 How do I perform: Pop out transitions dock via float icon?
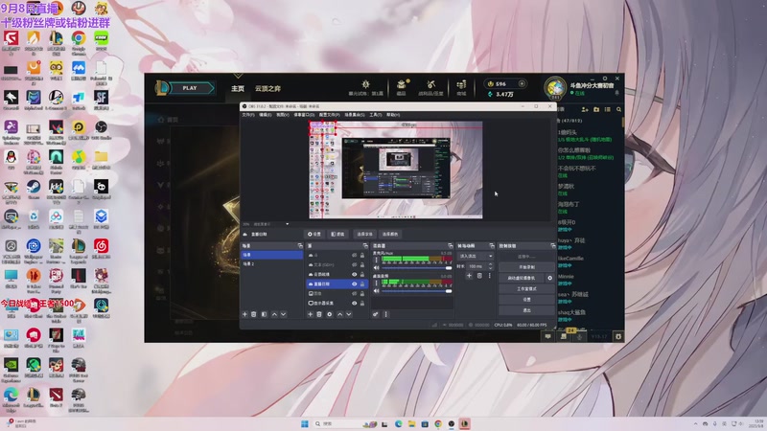coord(492,246)
